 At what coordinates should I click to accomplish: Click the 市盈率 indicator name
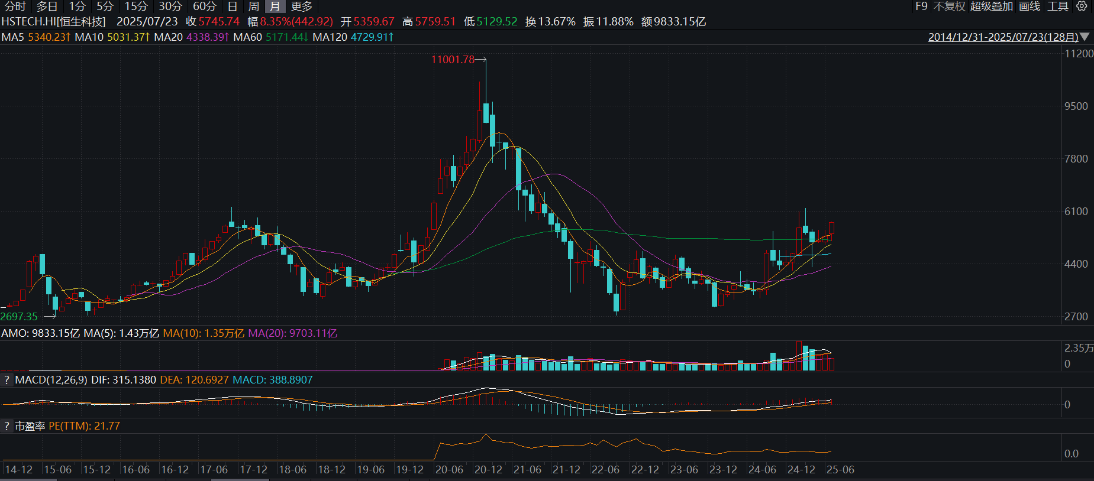tap(30, 426)
